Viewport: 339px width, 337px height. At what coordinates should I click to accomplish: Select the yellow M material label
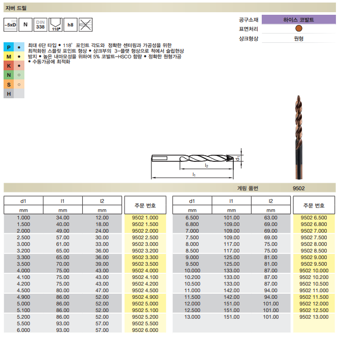[x=9, y=57]
